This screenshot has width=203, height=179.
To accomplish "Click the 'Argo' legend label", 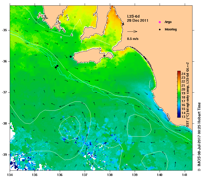I will click(168, 22).
